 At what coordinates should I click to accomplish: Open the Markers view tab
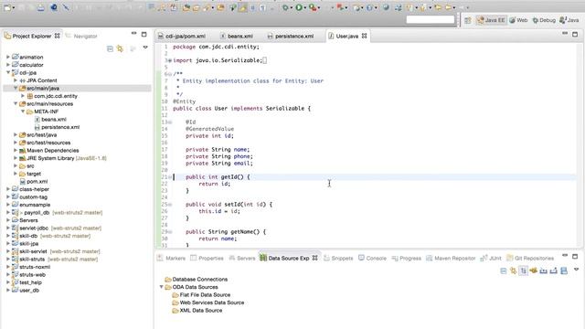(171, 258)
